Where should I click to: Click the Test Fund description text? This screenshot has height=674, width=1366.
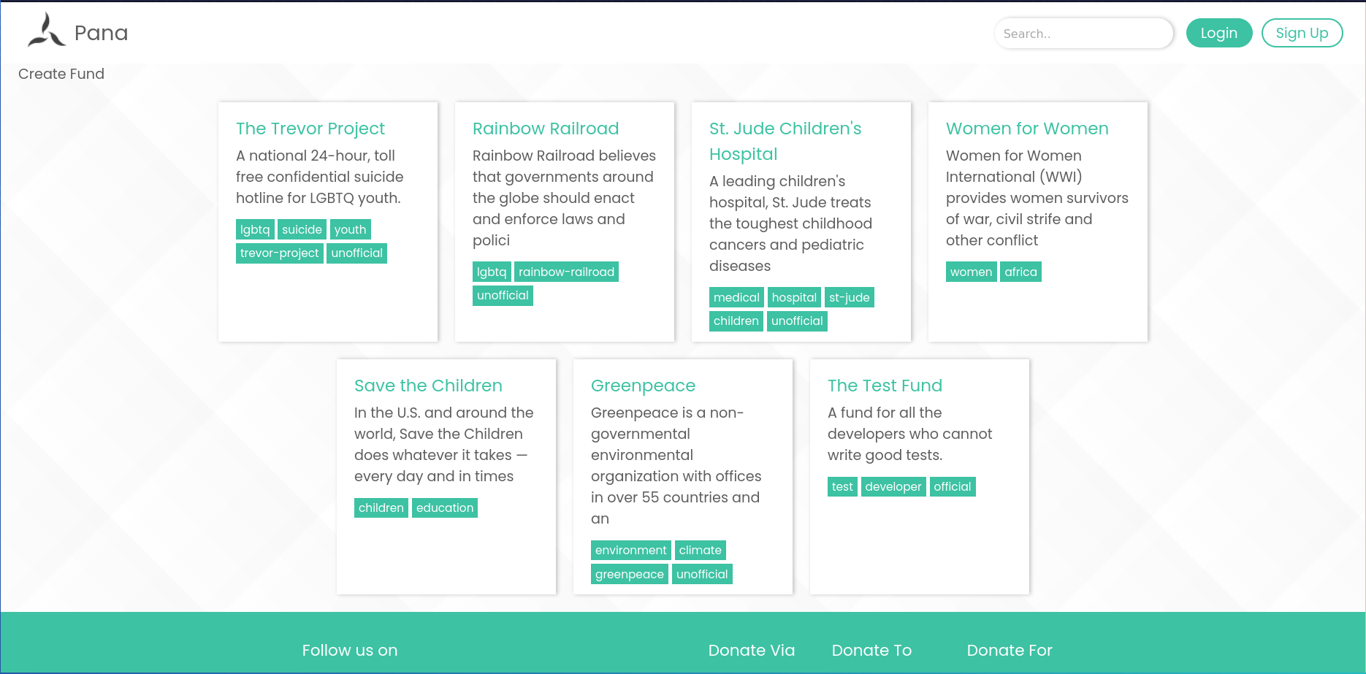pyautogui.click(x=910, y=434)
